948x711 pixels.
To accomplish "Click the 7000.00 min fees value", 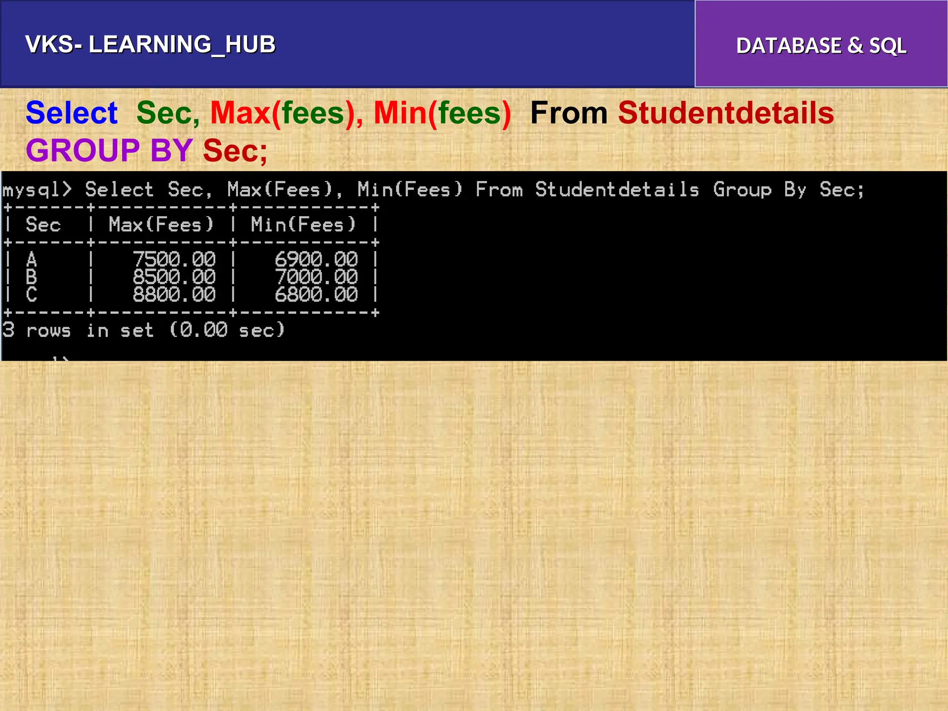I will coord(316,277).
